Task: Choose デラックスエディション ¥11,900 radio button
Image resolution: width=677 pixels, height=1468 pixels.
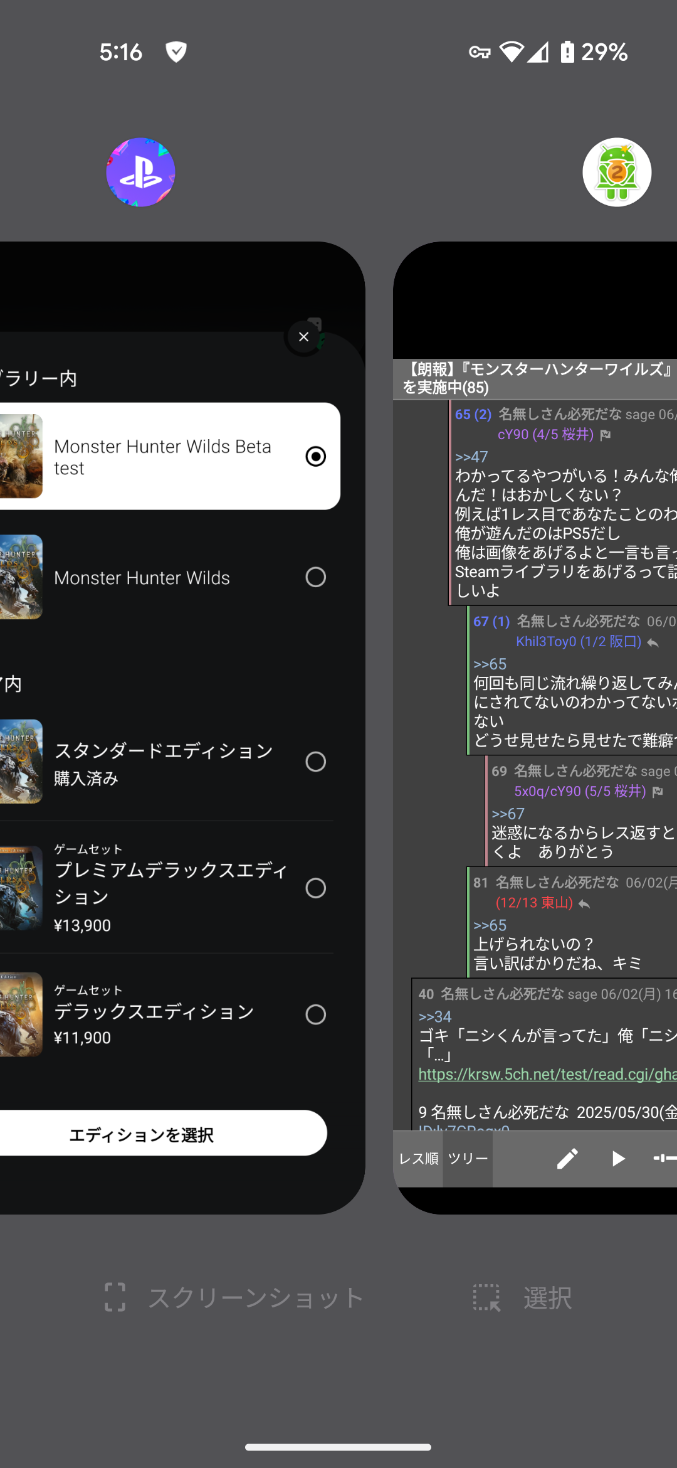Action: click(315, 1014)
